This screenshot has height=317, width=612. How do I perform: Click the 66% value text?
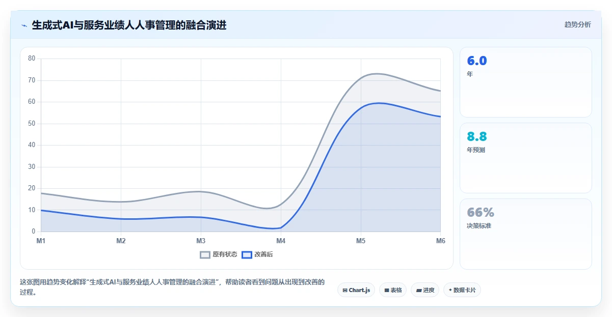[481, 212]
